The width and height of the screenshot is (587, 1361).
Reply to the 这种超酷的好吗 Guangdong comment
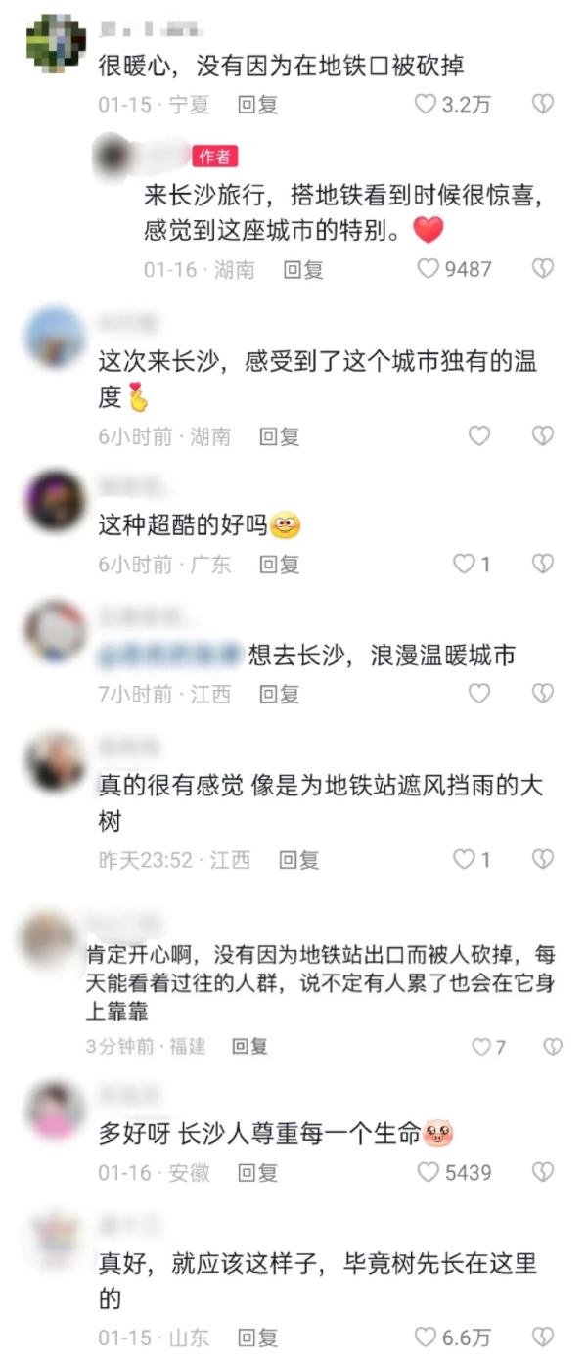click(x=279, y=565)
